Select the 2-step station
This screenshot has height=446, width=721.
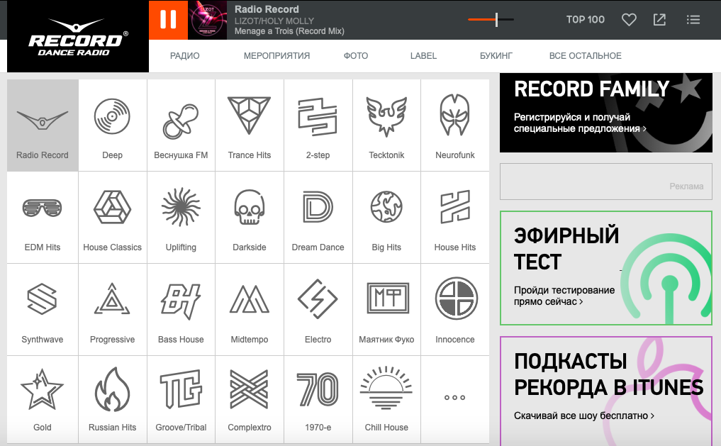[318, 125]
